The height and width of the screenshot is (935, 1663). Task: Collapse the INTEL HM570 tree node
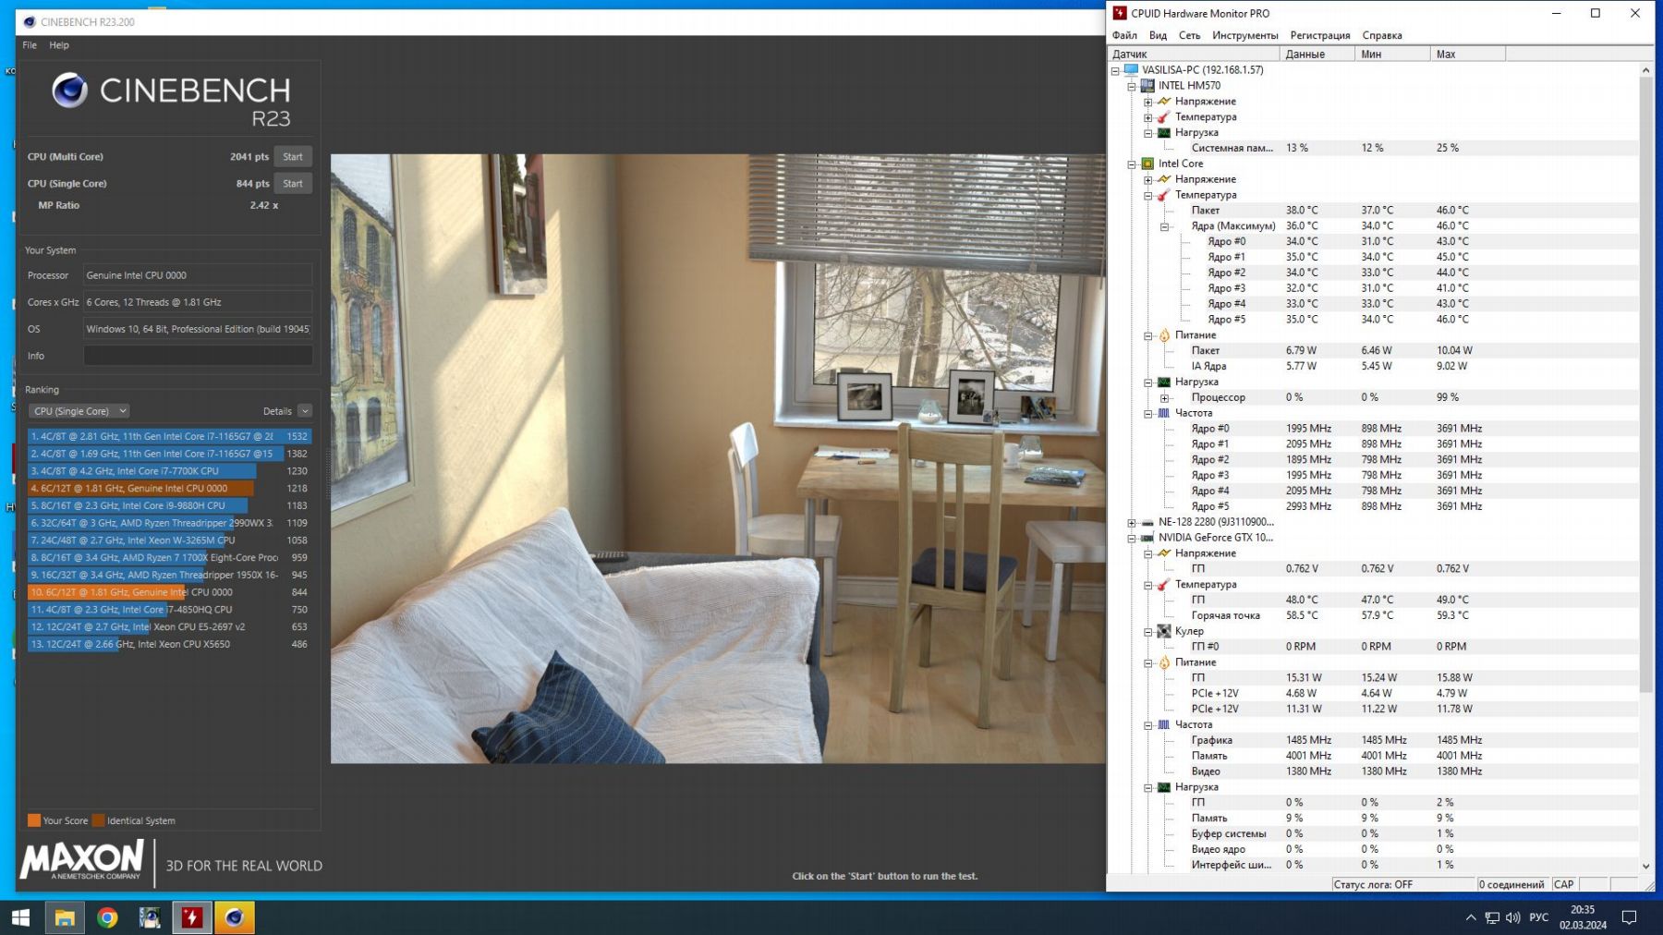pos(1132,86)
